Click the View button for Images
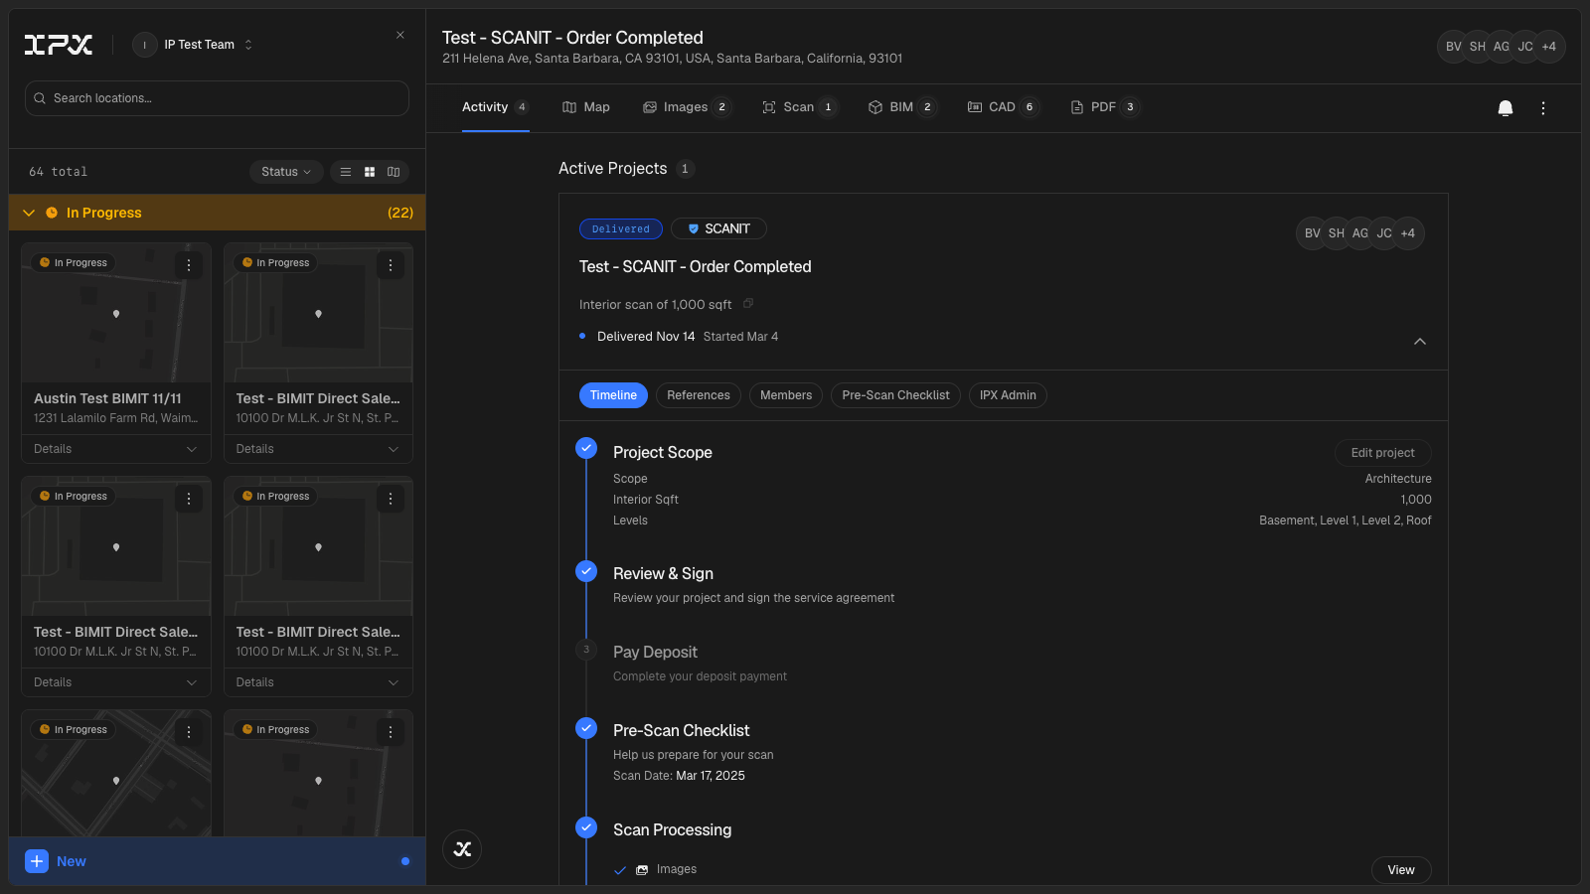 tap(1401, 870)
